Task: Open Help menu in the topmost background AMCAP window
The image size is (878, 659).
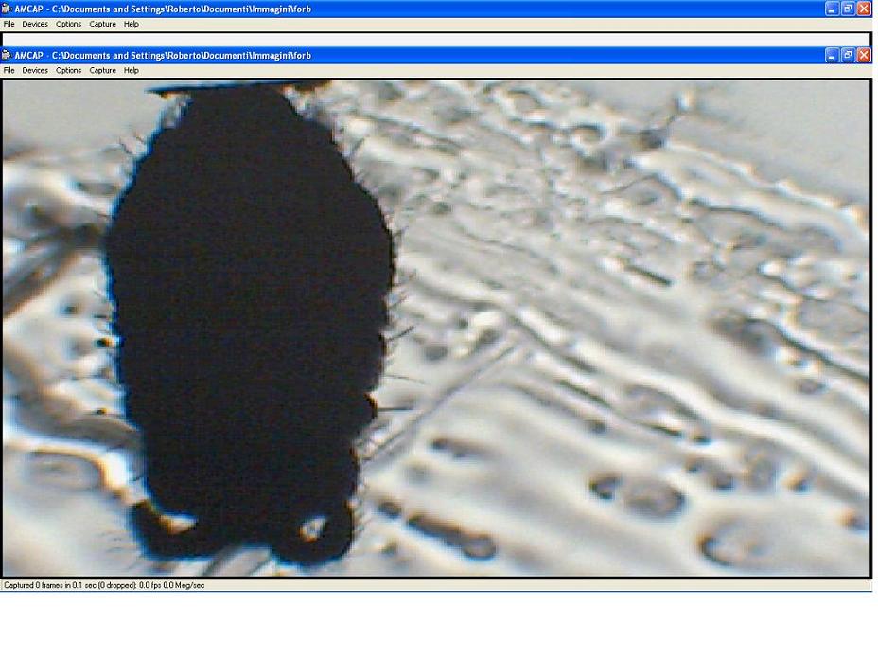Action: tap(132, 24)
